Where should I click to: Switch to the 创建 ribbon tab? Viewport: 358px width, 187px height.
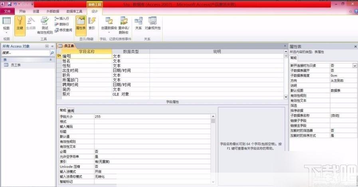click(x=36, y=11)
